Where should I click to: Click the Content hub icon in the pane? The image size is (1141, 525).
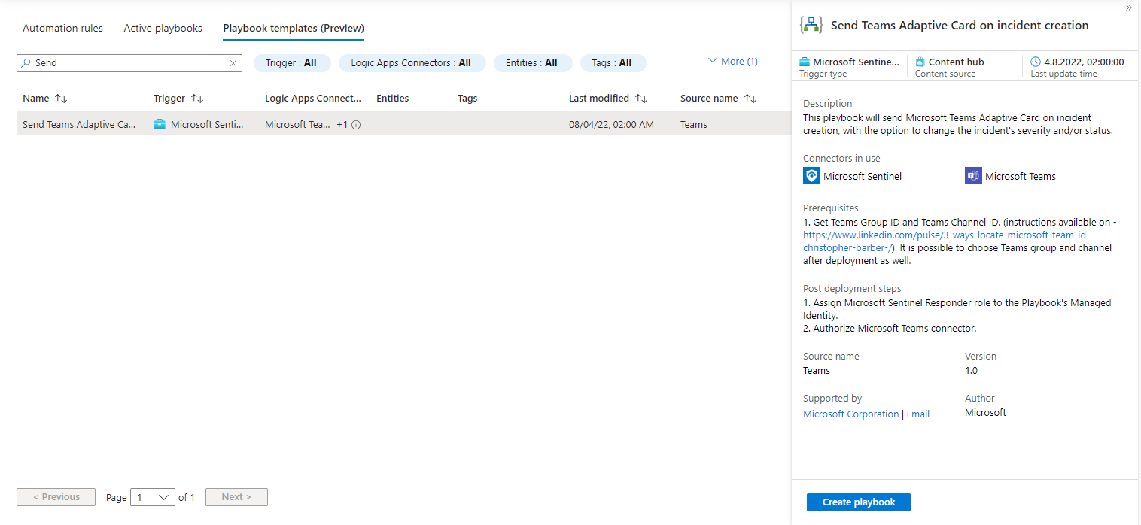click(920, 62)
